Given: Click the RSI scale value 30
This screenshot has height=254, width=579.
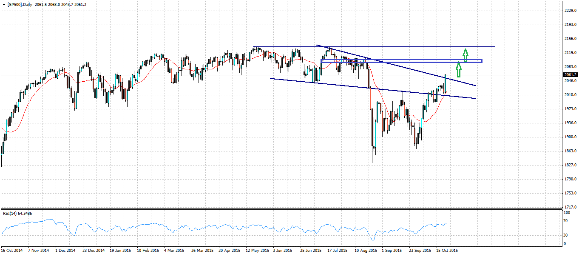Looking at the screenshot, I should 565,235.
